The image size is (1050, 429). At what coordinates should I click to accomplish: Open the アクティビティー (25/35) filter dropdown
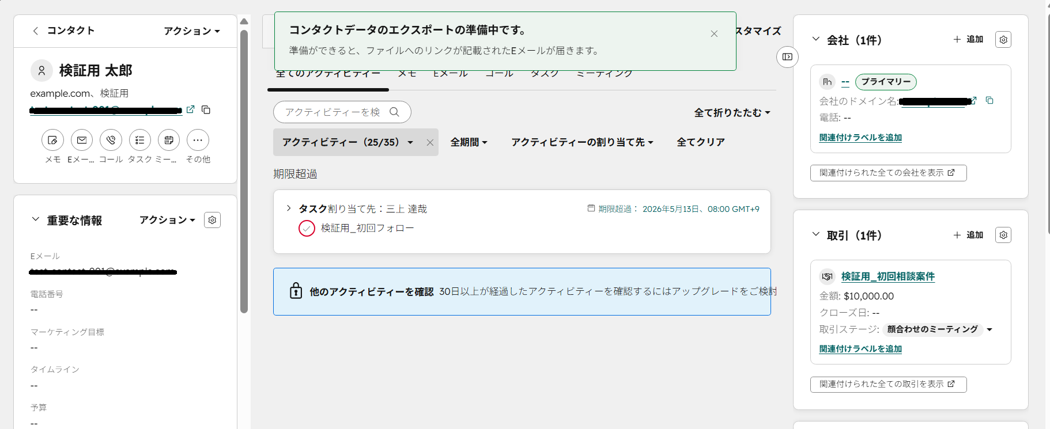pos(348,142)
